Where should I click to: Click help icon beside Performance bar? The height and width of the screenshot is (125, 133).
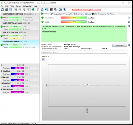(x=129, y=17)
